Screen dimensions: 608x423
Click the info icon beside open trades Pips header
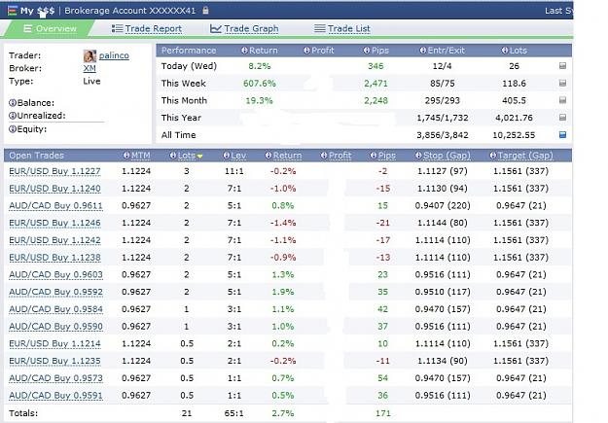pos(373,156)
